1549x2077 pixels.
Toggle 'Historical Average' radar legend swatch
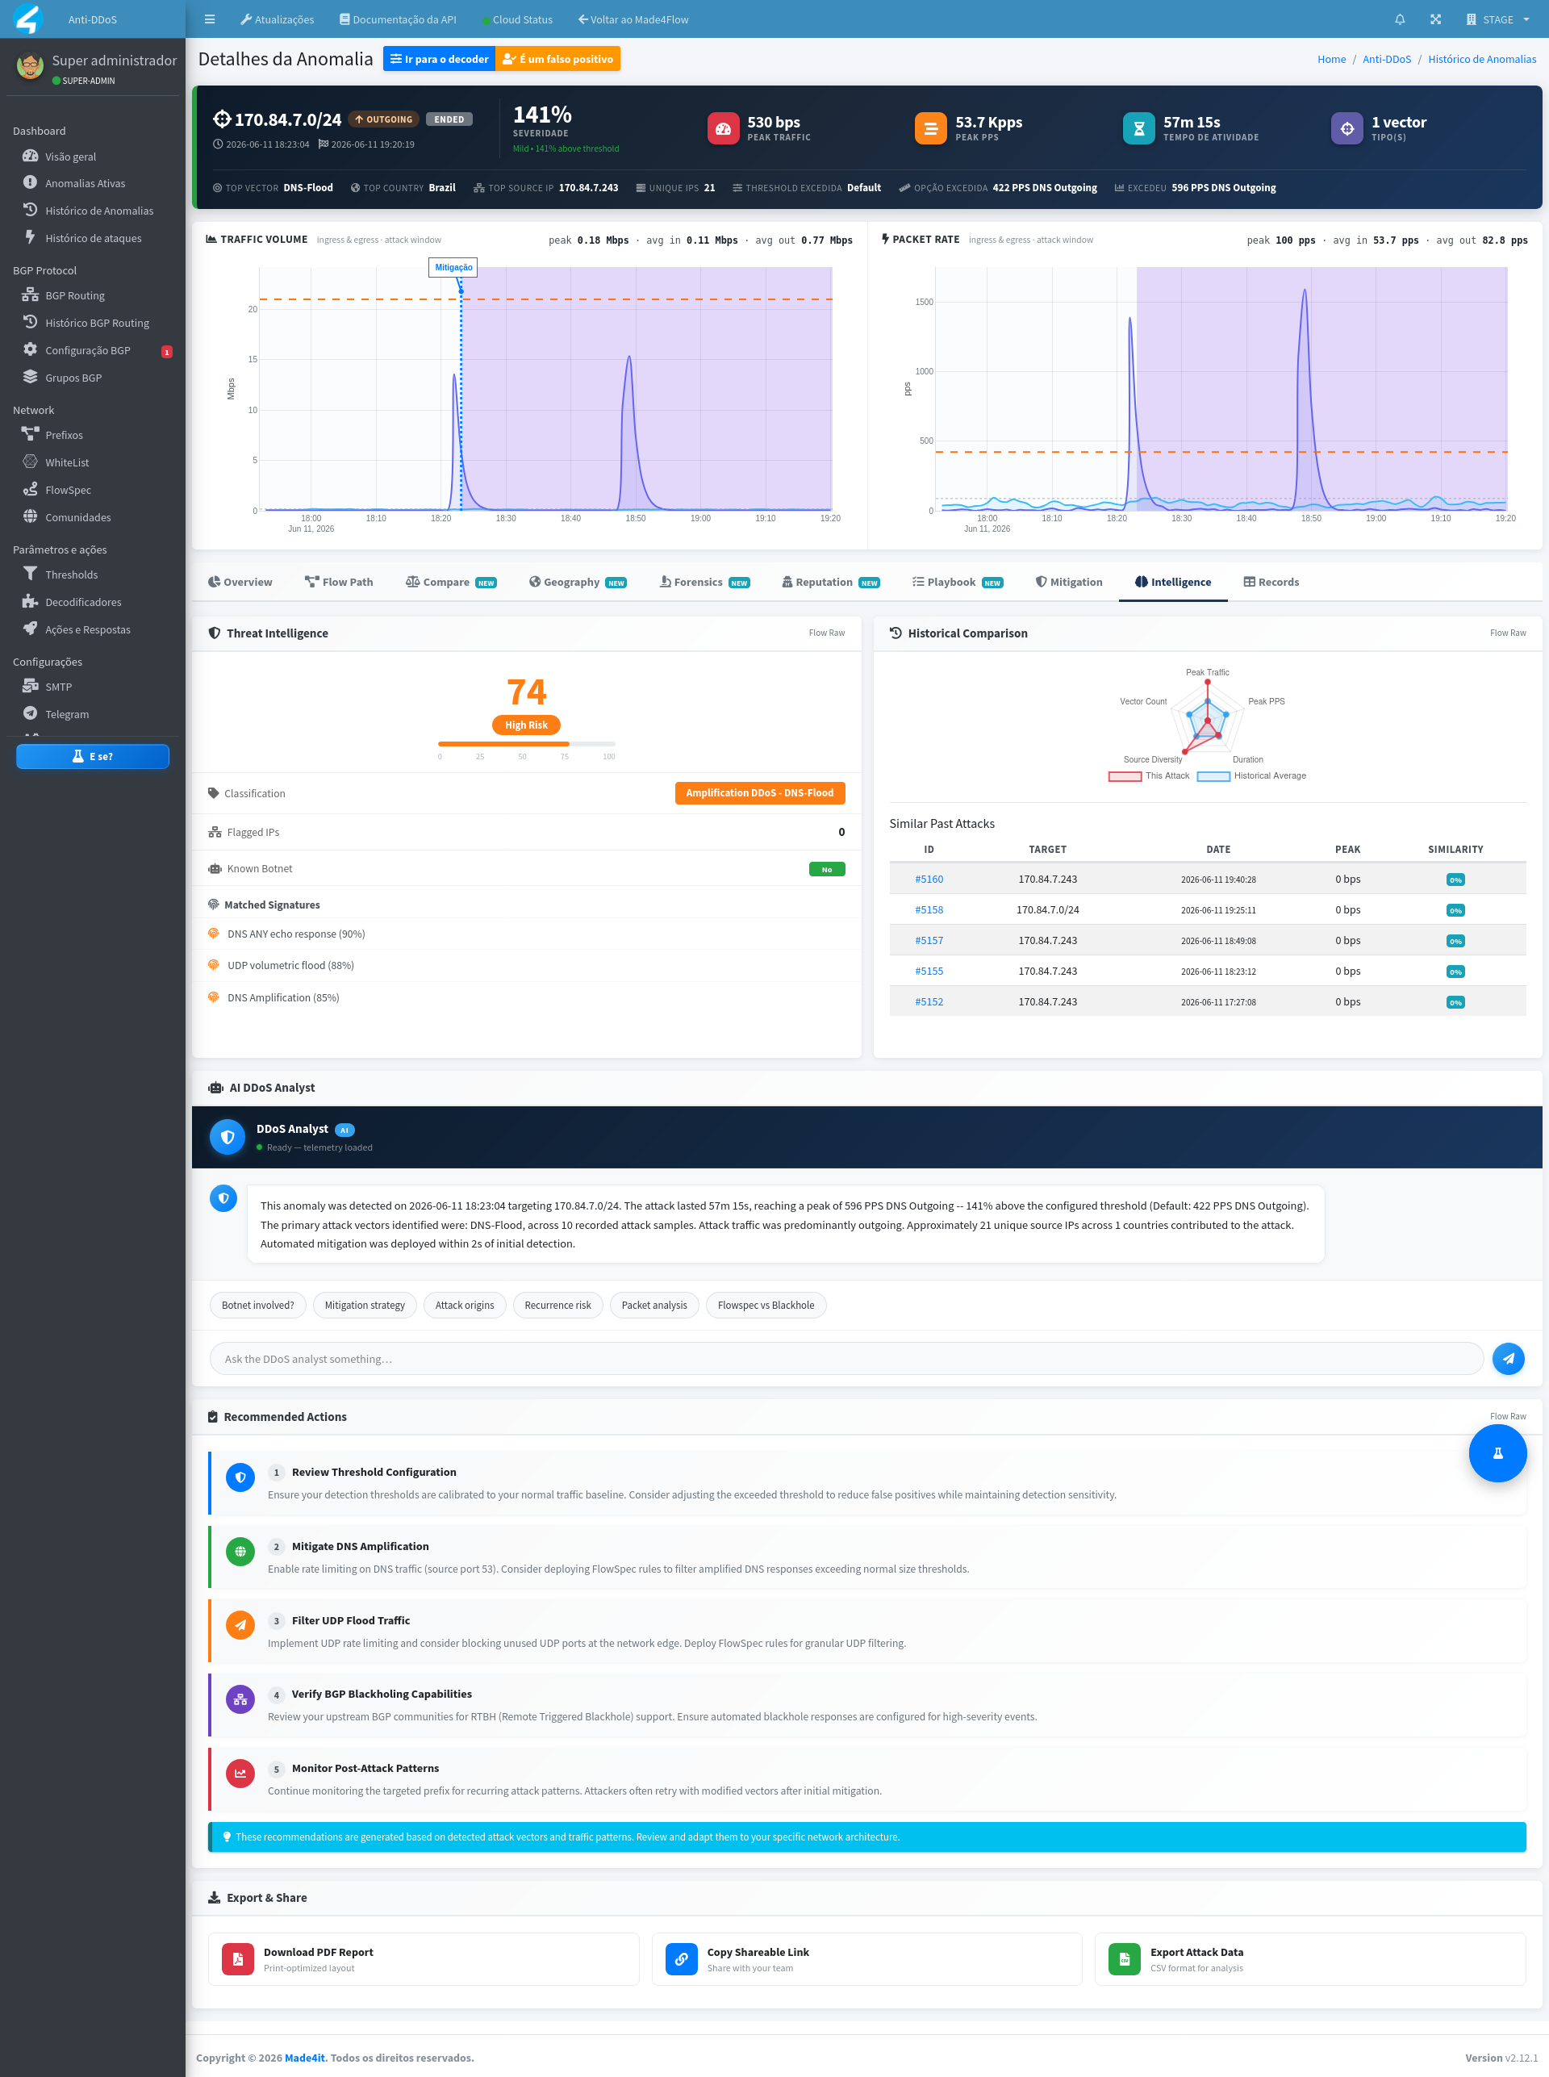coord(1213,776)
